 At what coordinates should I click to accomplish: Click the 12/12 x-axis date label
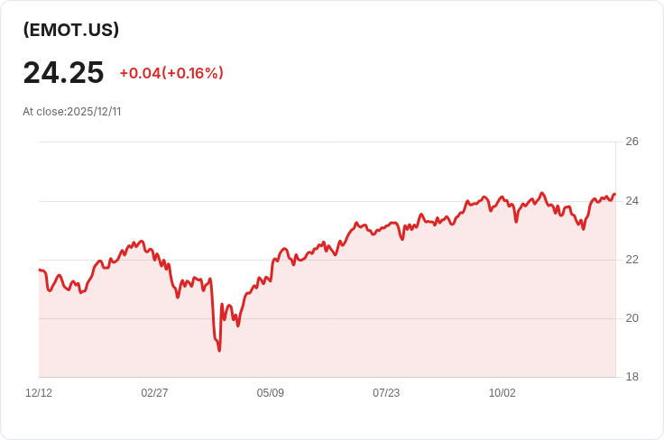click(39, 393)
